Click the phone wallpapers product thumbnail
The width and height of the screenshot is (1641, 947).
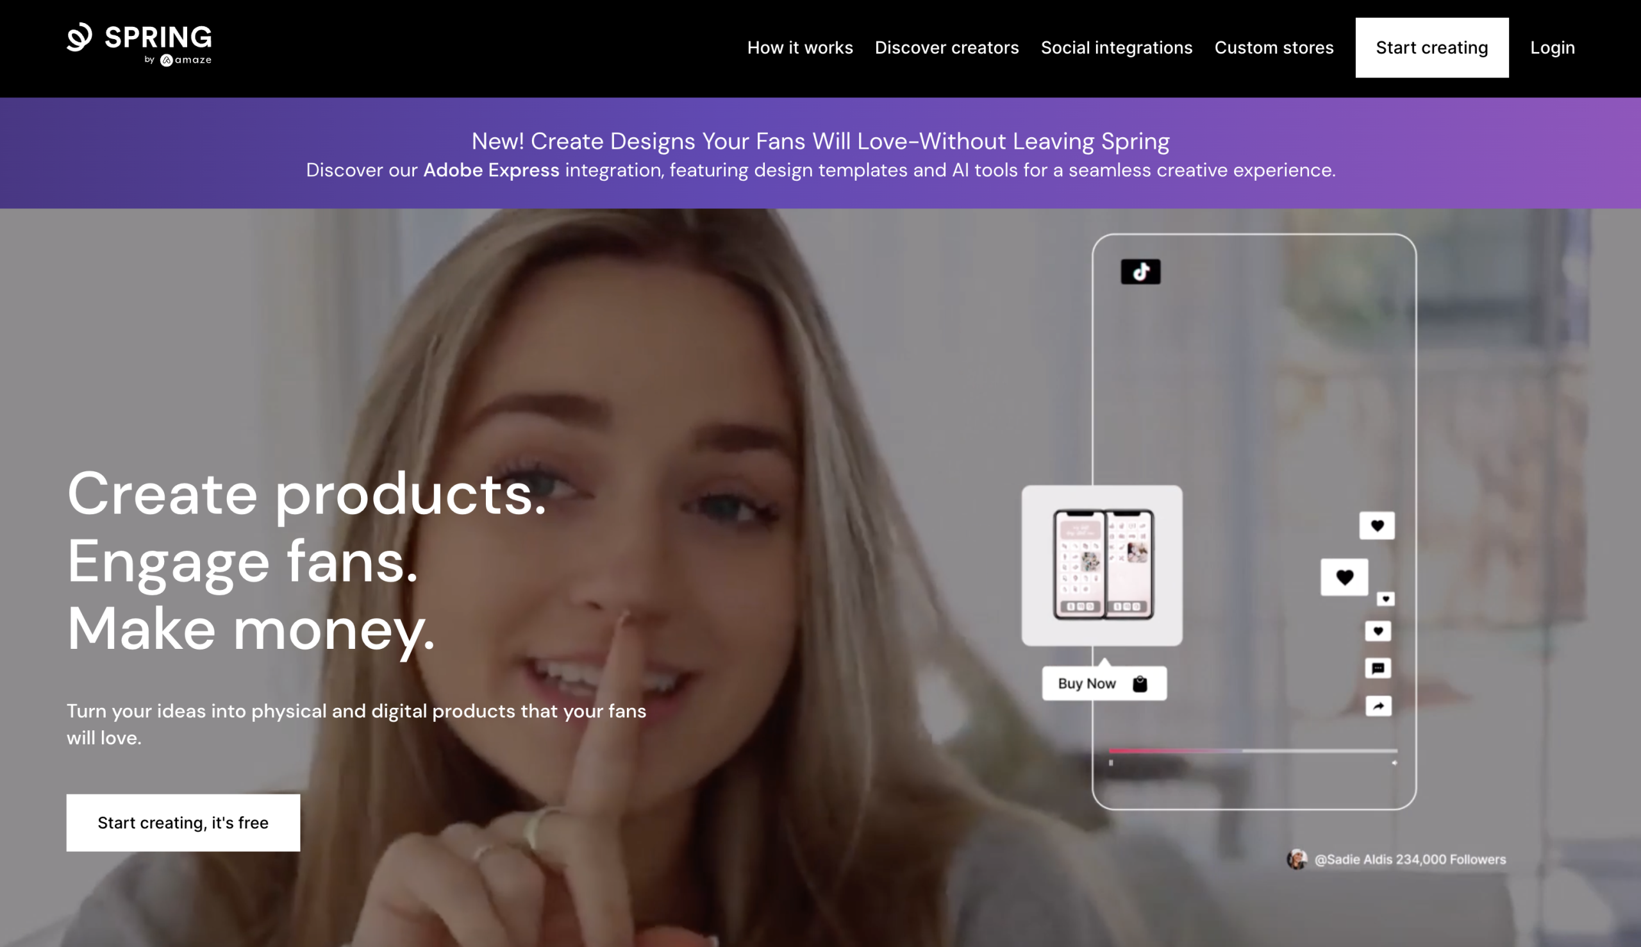coord(1102,566)
